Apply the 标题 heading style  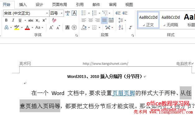189,20
